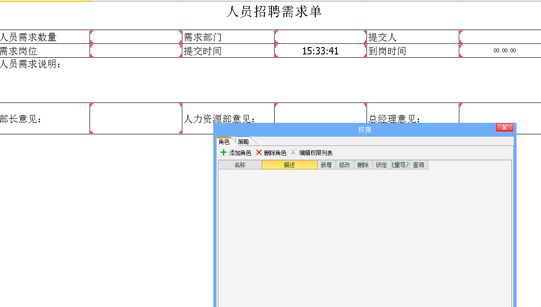541x307 pixels.
Task: Click the 到岗时间 label
Action: pos(387,51)
